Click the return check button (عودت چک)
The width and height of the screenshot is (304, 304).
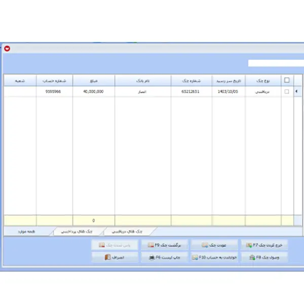coord(214,245)
